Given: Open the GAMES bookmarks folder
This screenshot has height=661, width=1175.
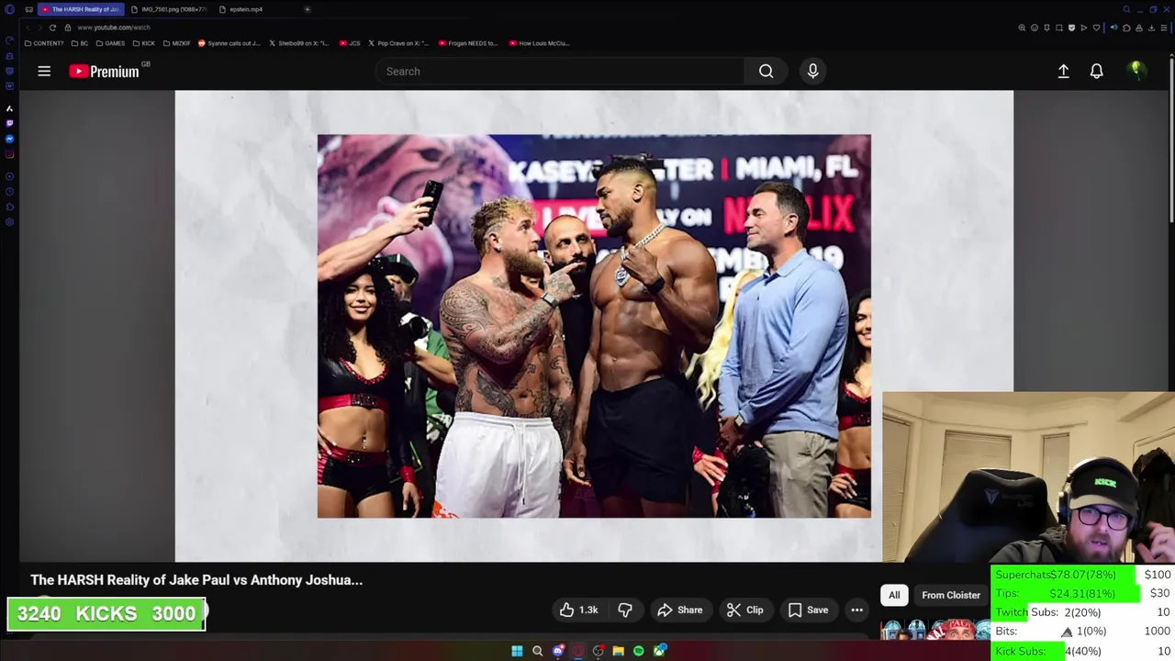Looking at the screenshot, I should tap(110, 43).
